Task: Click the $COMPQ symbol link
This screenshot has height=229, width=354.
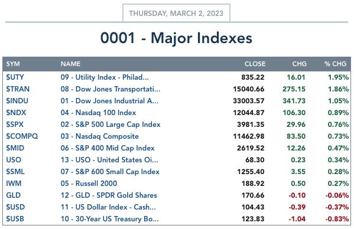Action: 22,136
